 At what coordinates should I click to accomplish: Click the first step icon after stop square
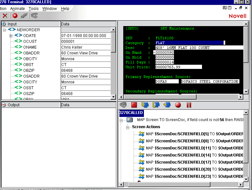(145, 105)
